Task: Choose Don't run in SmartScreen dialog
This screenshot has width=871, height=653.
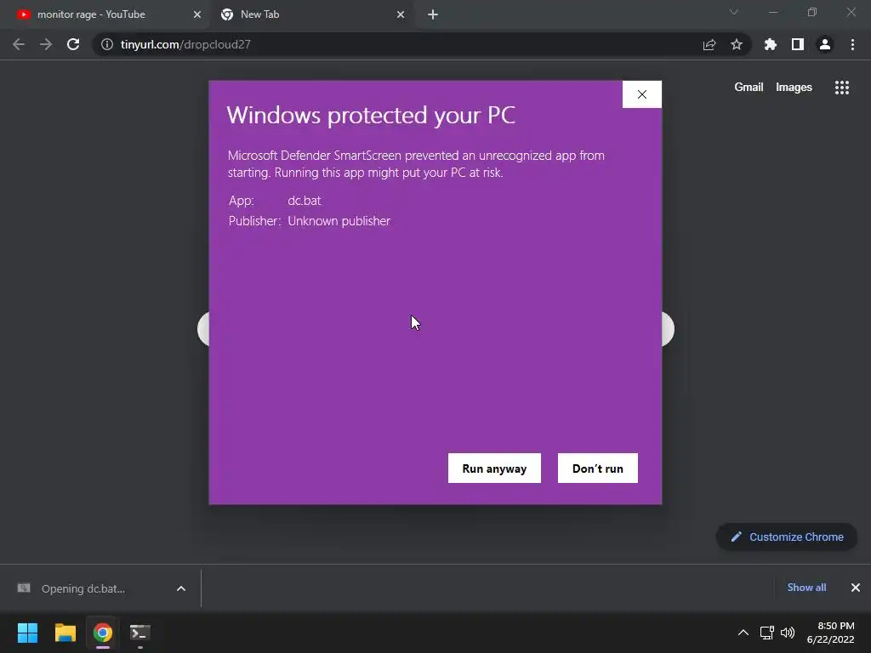Action: coord(598,468)
